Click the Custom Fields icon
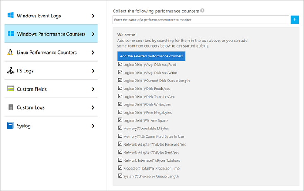 11,89
